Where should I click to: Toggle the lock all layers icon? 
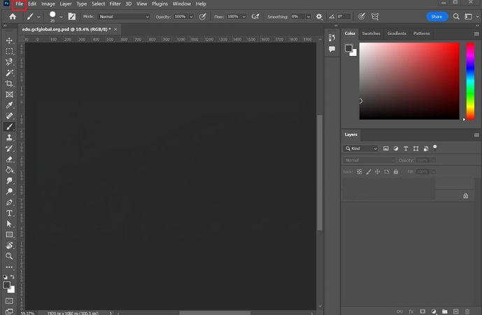396,171
